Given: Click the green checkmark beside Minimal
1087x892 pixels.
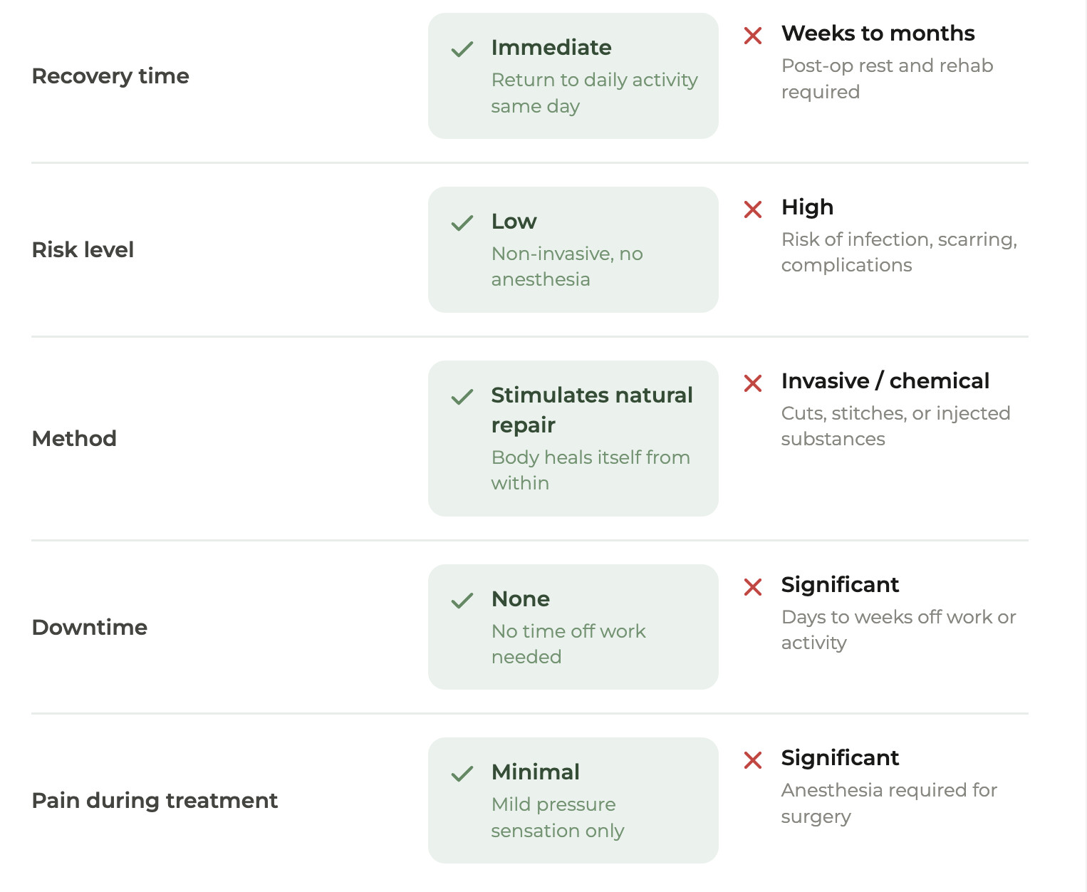Looking at the screenshot, I should pyautogui.click(x=462, y=774).
